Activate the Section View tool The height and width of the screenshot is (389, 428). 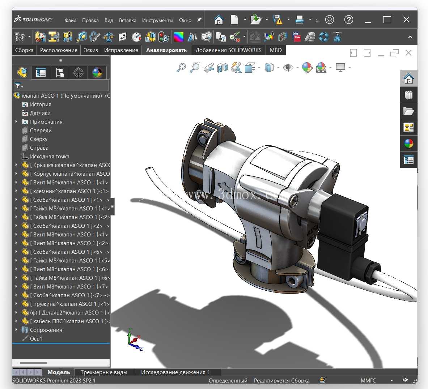pos(223,67)
